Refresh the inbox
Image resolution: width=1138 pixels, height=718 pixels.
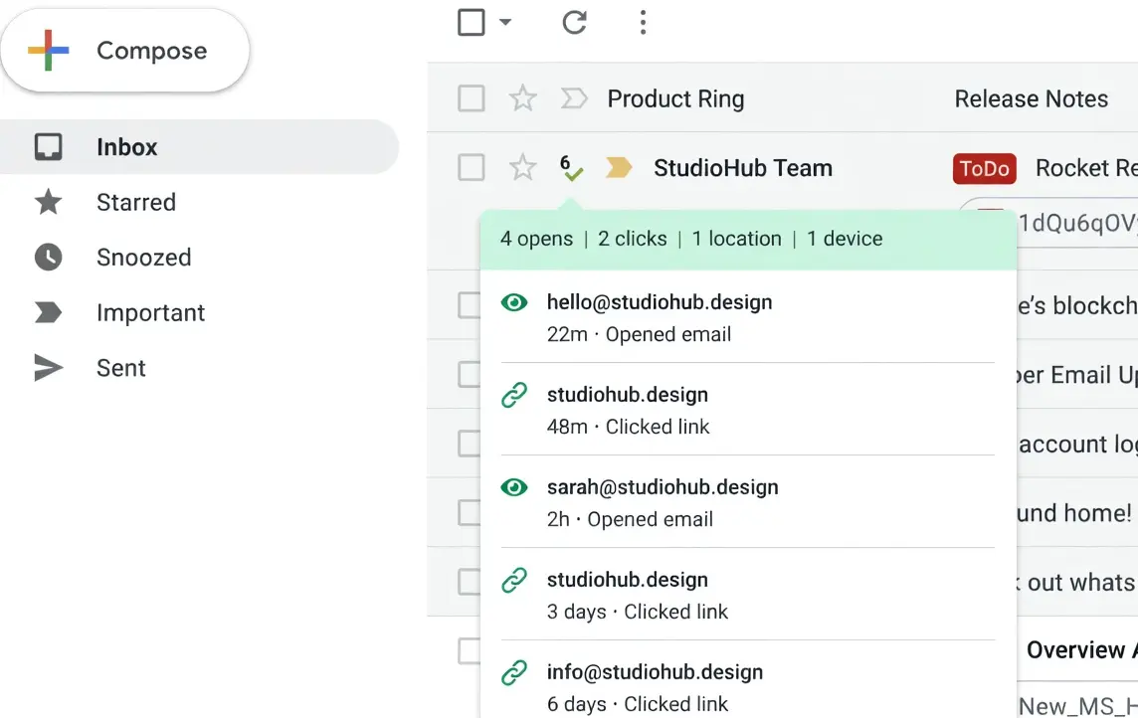click(x=574, y=22)
